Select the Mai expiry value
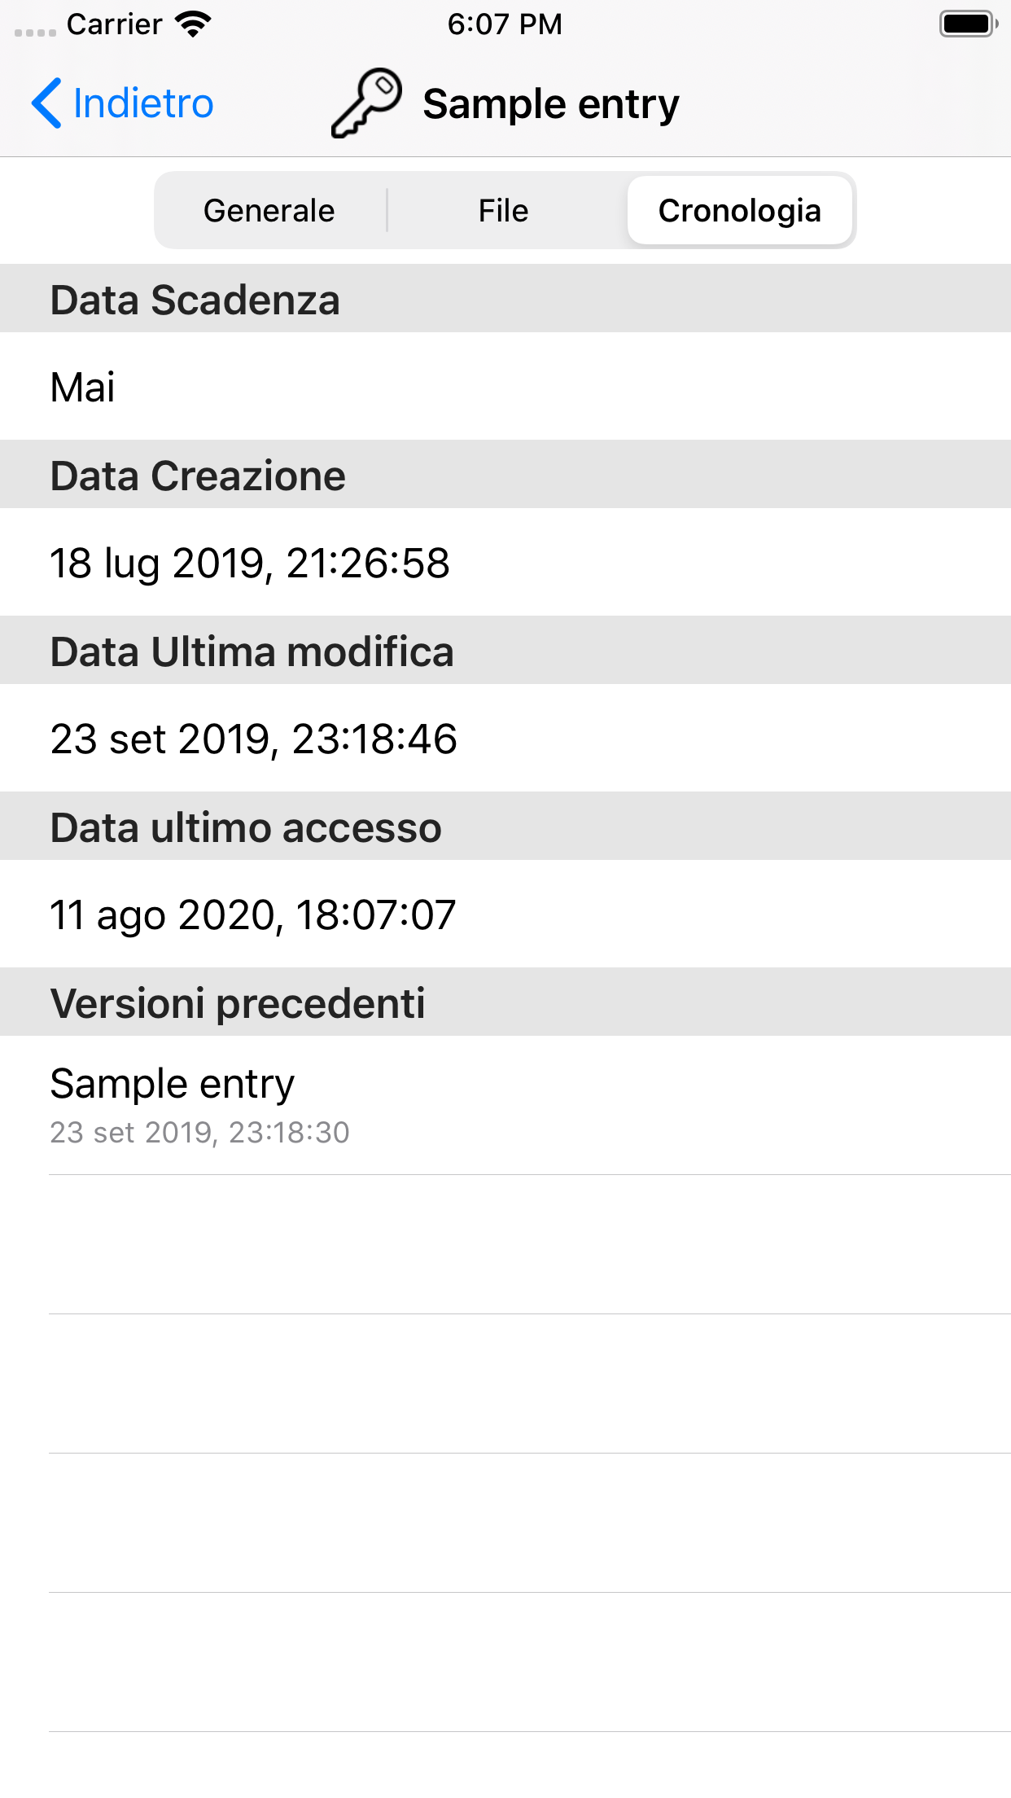Viewport: 1011px width, 1798px height. [x=82, y=388]
